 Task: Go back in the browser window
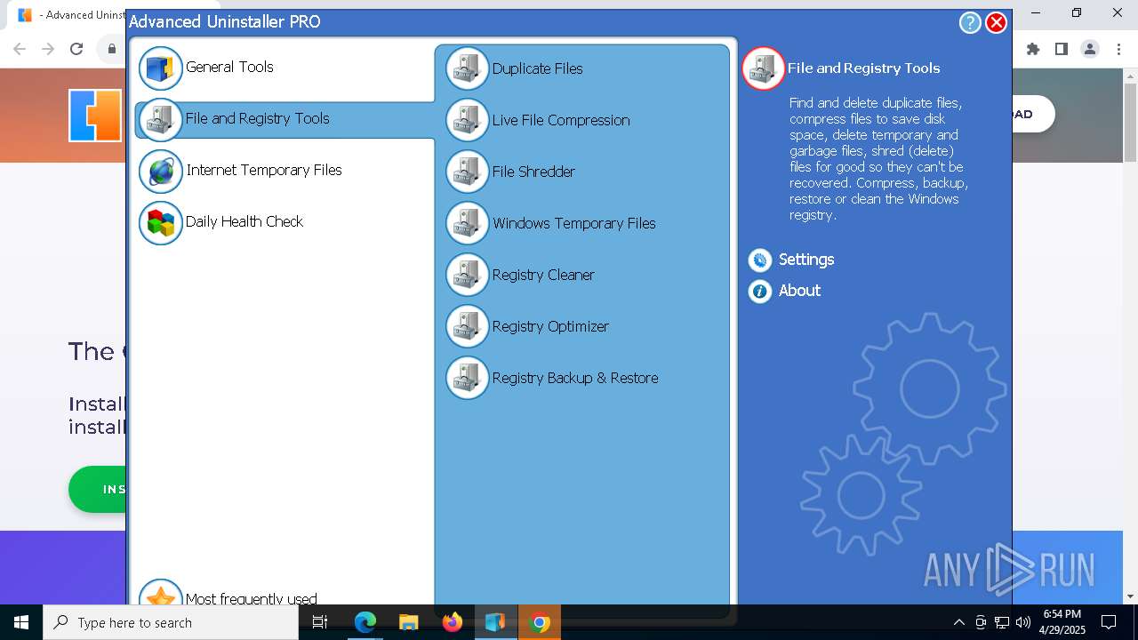[20, 50]
